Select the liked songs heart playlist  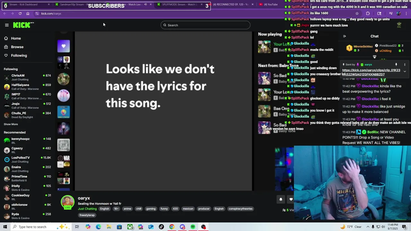64,46
